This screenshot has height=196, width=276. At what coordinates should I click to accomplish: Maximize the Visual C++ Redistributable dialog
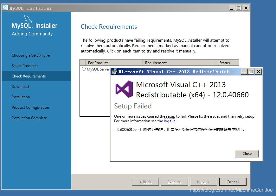click(251, 72)
